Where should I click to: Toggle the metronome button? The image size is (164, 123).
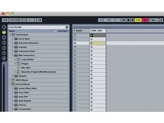tap(39, 20)
